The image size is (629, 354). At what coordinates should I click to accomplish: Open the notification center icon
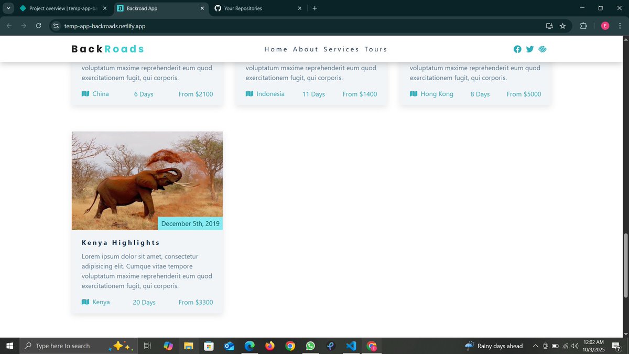click(x=616, y=346)
